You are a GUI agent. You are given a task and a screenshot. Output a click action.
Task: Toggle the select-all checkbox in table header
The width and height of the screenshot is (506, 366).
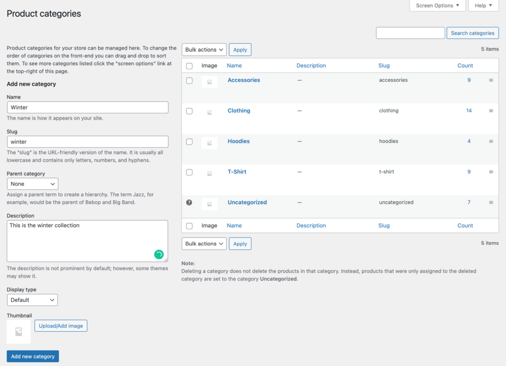click(x=189, y=66)
